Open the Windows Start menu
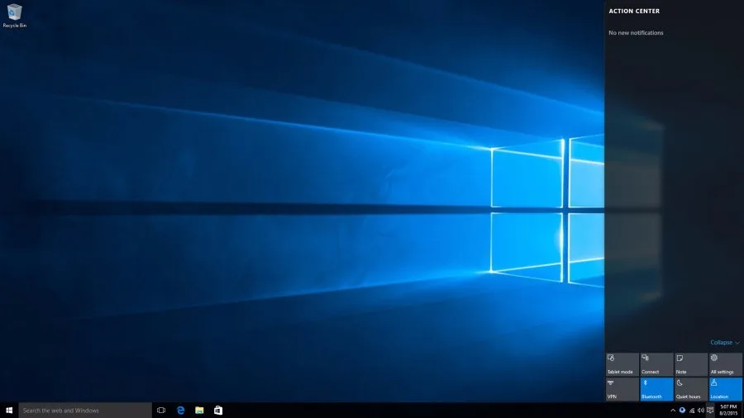 click(9, 411)
